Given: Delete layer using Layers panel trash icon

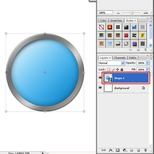Looking at the screenshot, I should pyautogui.click(x=145, y=150).
